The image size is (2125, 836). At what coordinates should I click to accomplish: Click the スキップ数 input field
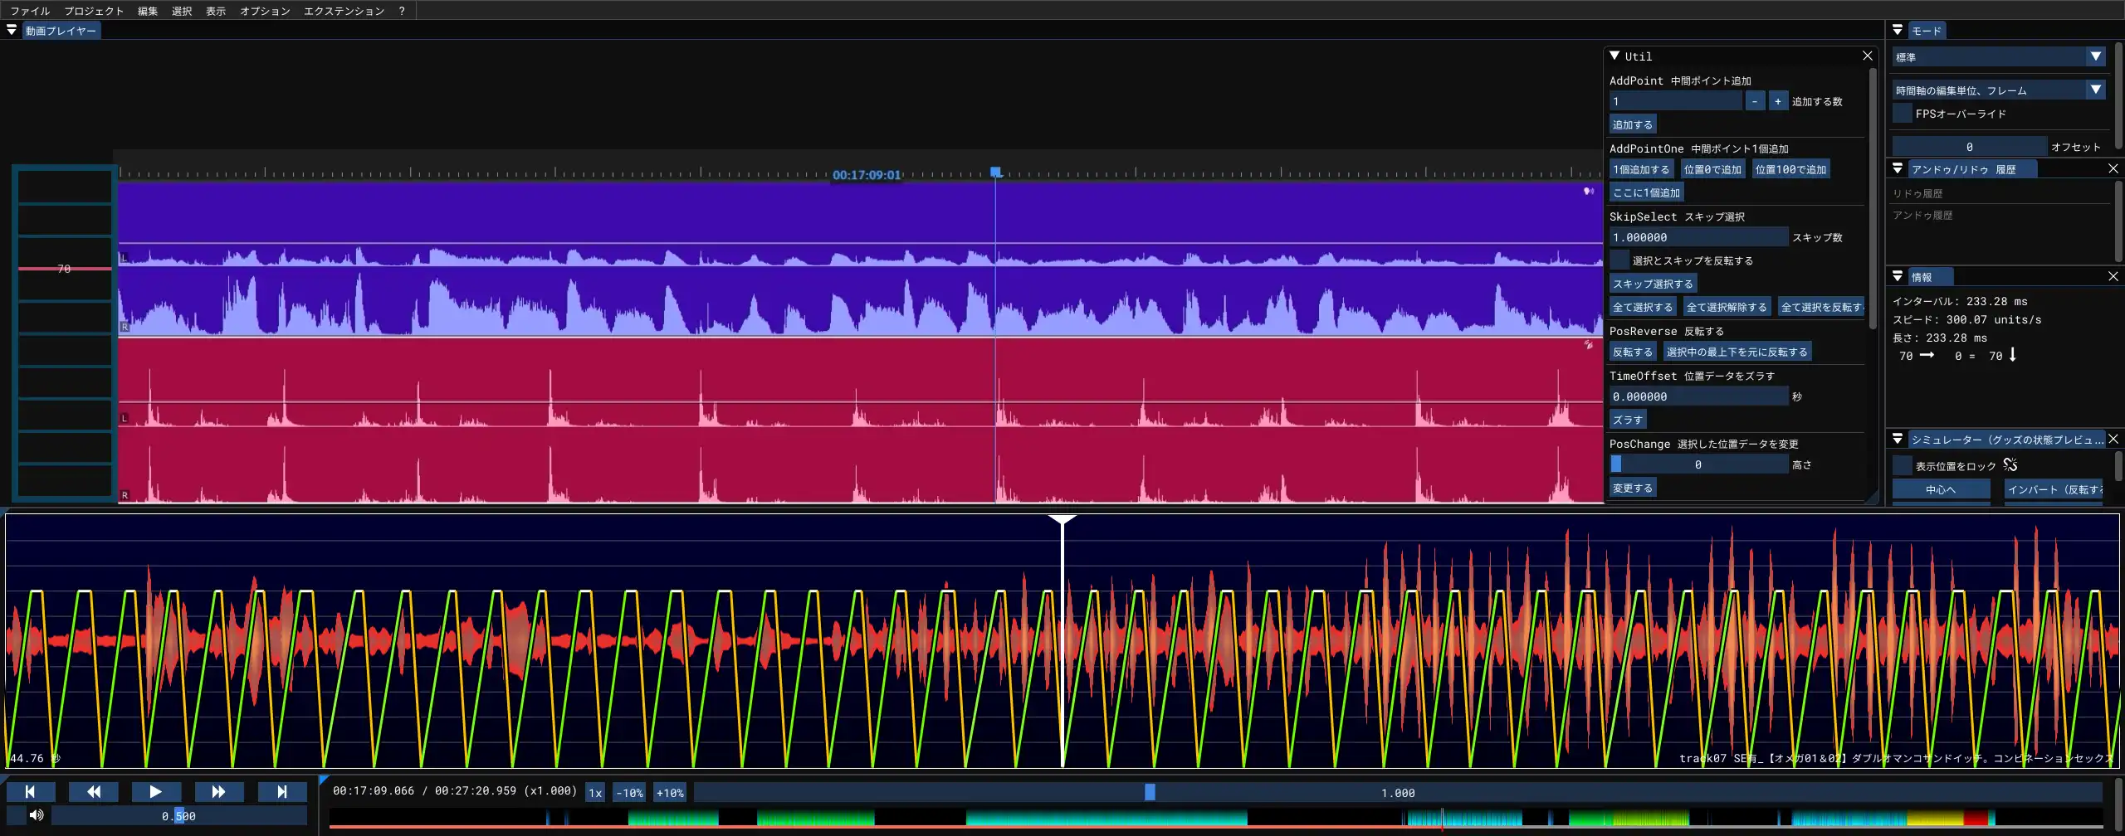tap(1698, 237)
